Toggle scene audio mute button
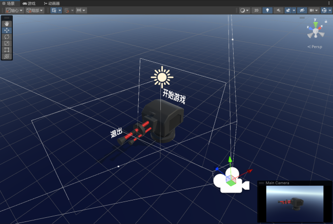Image resolution: width=333 pixels, height=224 pixels. point(279,10)
